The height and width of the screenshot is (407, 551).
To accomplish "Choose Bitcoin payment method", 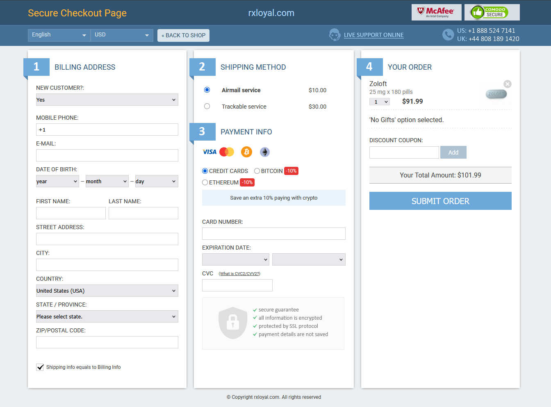I will point(257,171).
